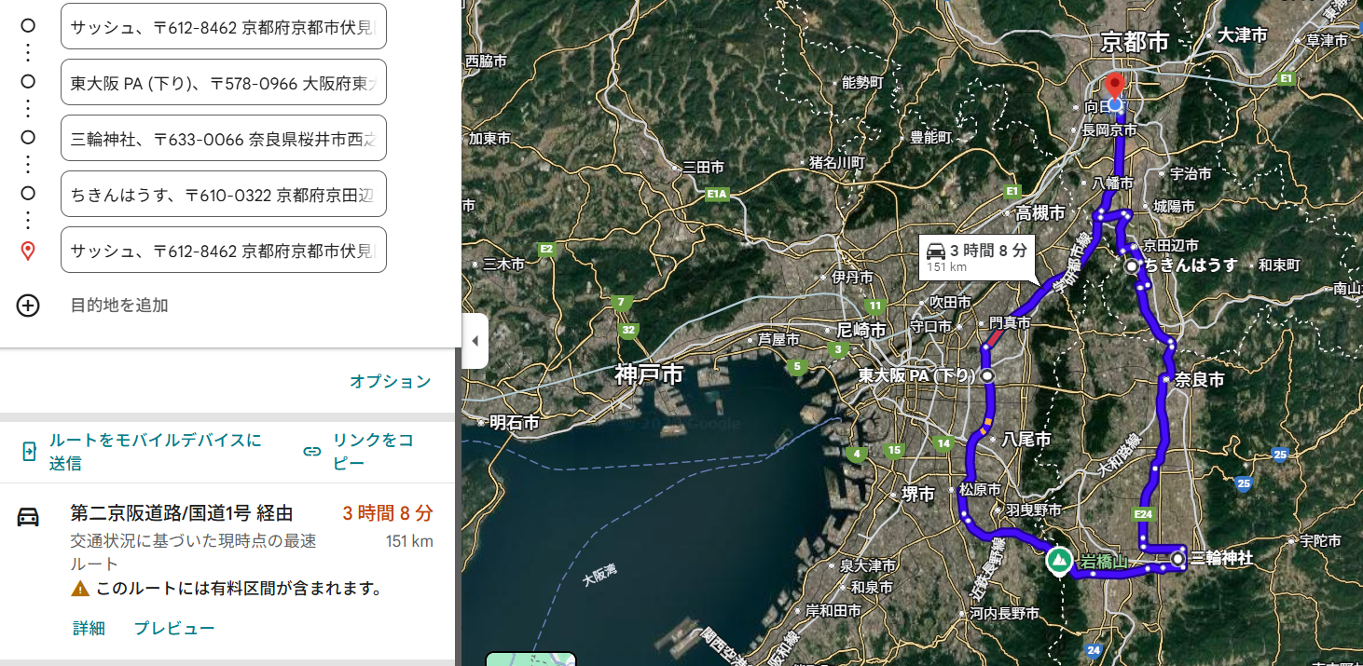Click the 高槻市 map label
The width and height of the screenshot is (1363, 666).
tap(1040, 213)
